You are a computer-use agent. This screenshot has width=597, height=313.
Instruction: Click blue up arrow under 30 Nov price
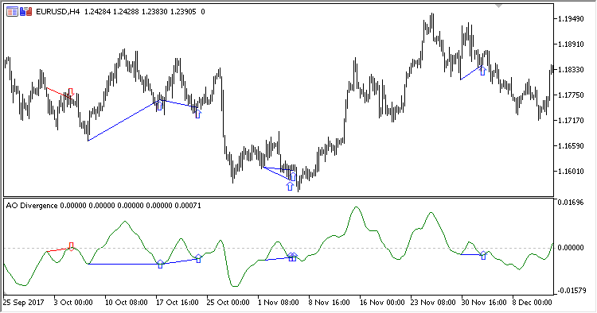[483, 70]
